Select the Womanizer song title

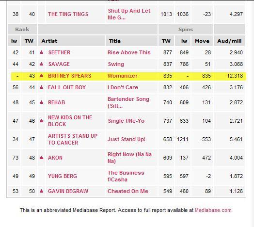coord(123,76)
